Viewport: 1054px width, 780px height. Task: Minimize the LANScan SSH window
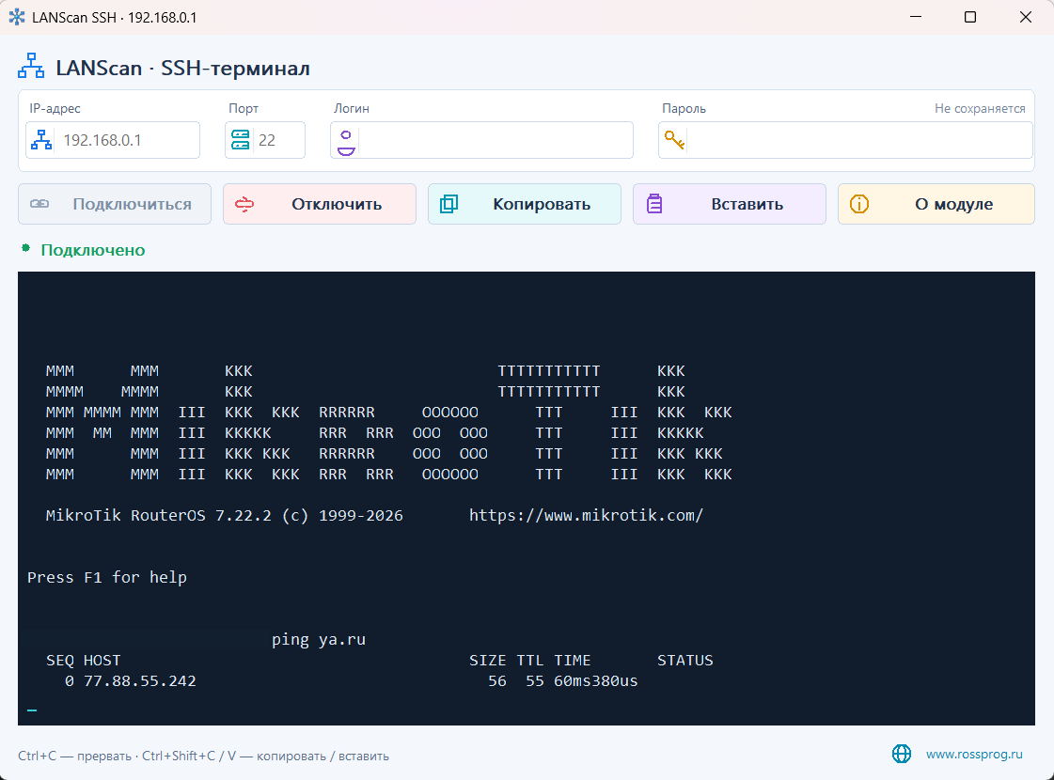click(x=916, y=17)
